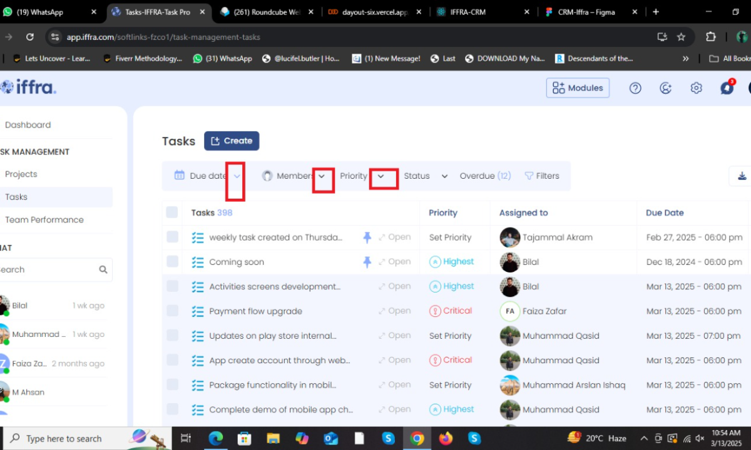This screenshot has width=751, height=450.
Task: Open the settings gear icon in header
Action: tap(696, 88)
